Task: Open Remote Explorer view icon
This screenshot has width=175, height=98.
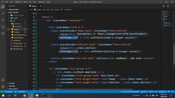Action: tap(3, 27)
